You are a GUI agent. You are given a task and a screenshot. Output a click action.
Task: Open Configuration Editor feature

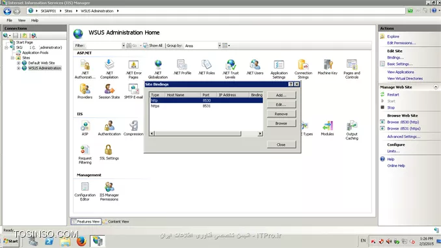coord(85,191)
